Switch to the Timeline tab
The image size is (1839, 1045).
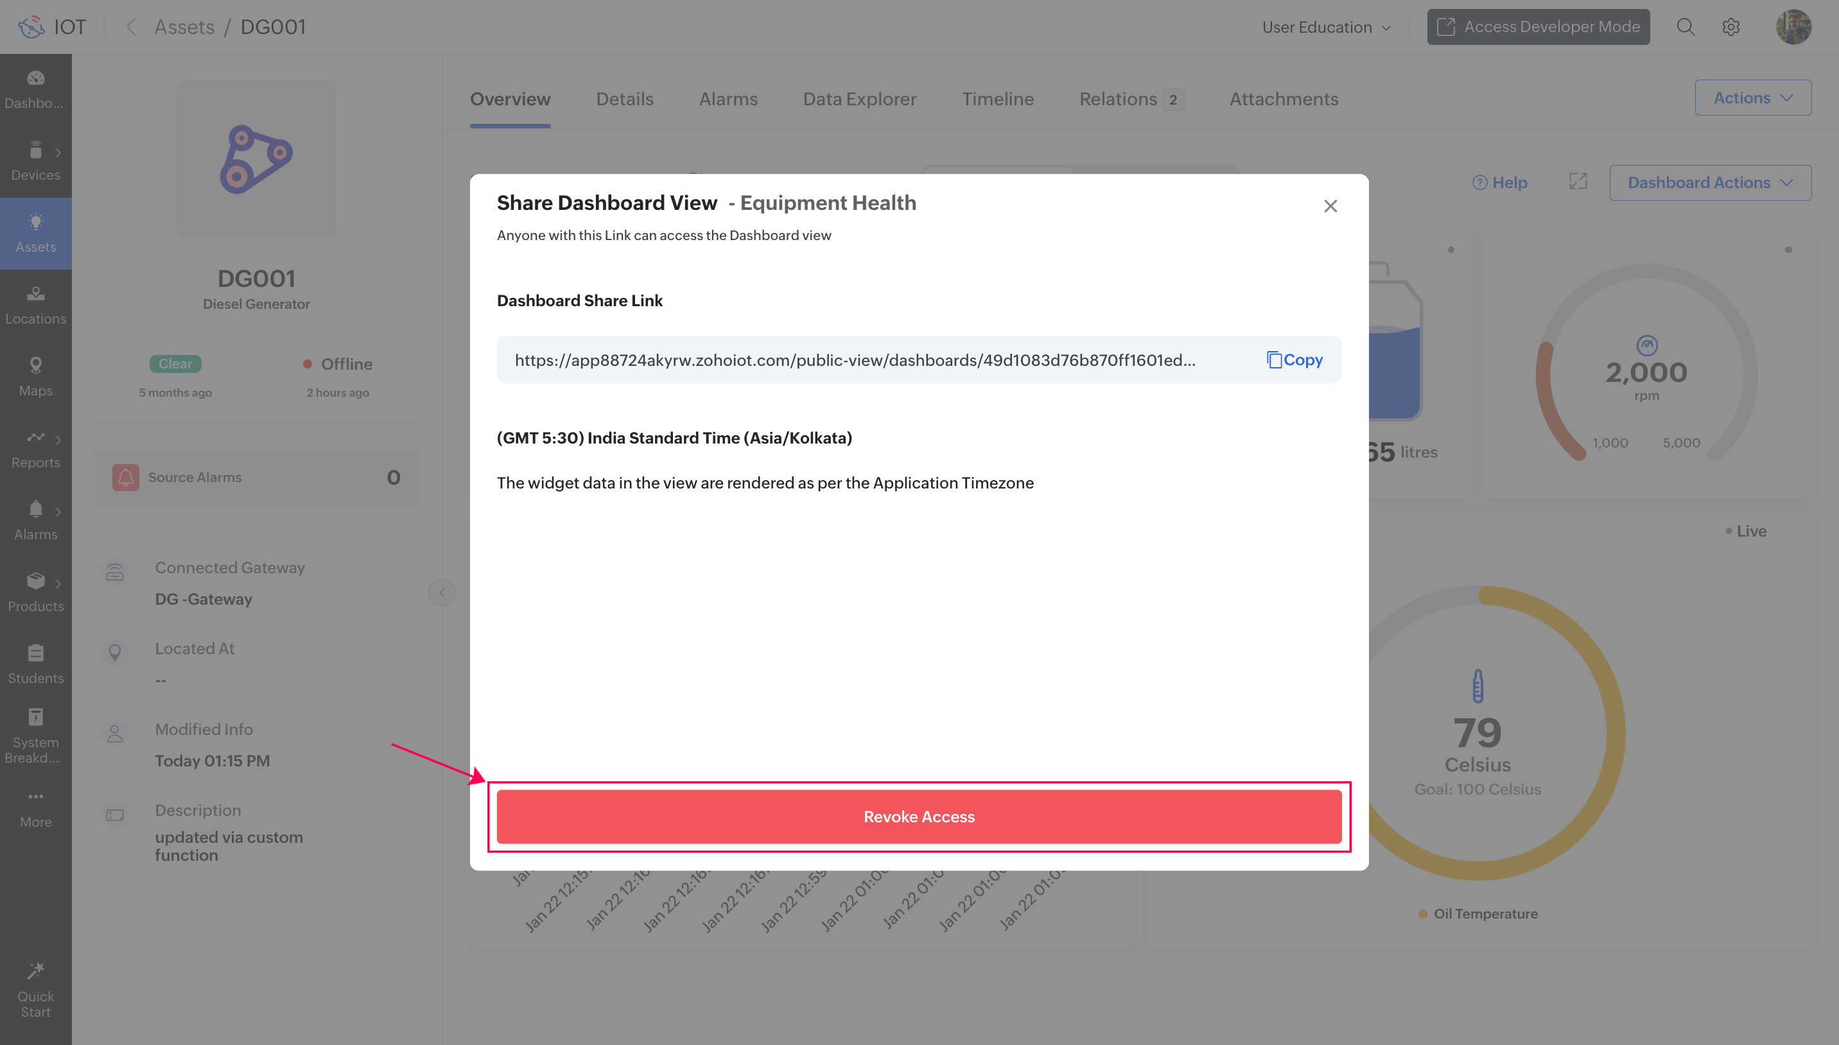pyautogui.click(x=997, y=99)
